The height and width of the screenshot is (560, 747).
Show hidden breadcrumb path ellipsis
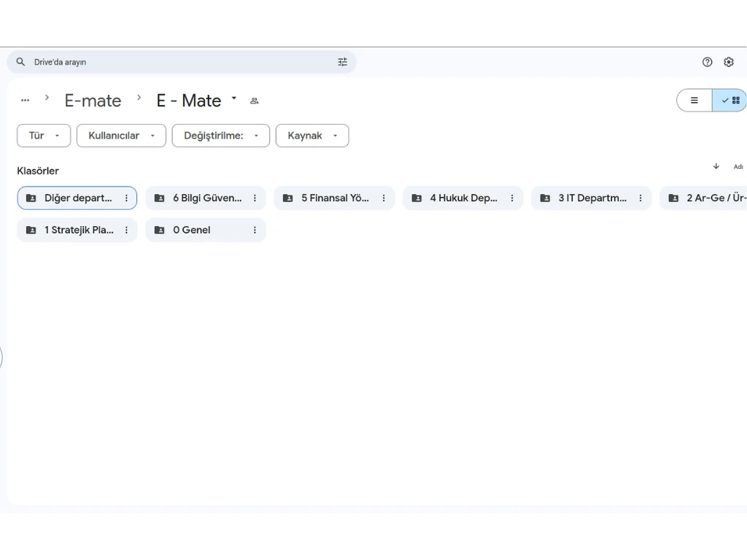[26, 101]
